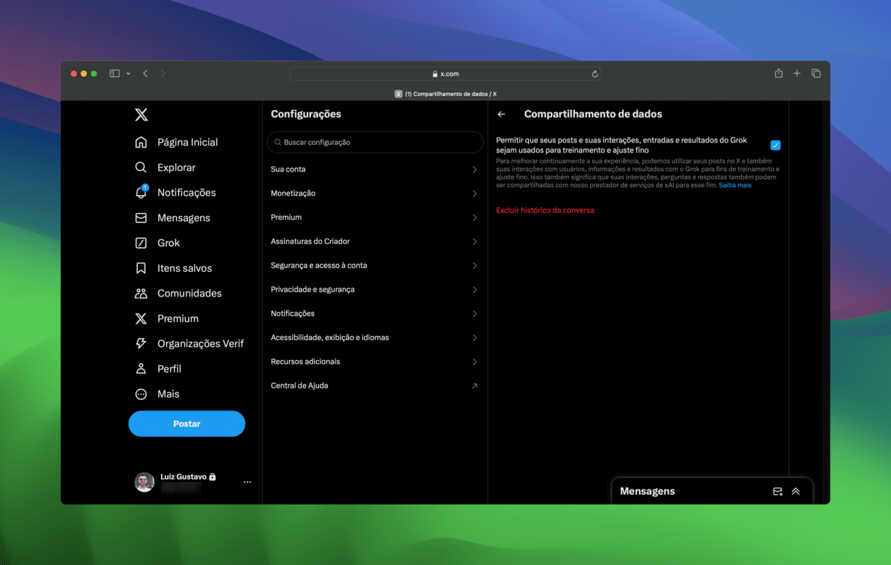Uncheck the Grok training data checkbox

click(x=776, y=145)
